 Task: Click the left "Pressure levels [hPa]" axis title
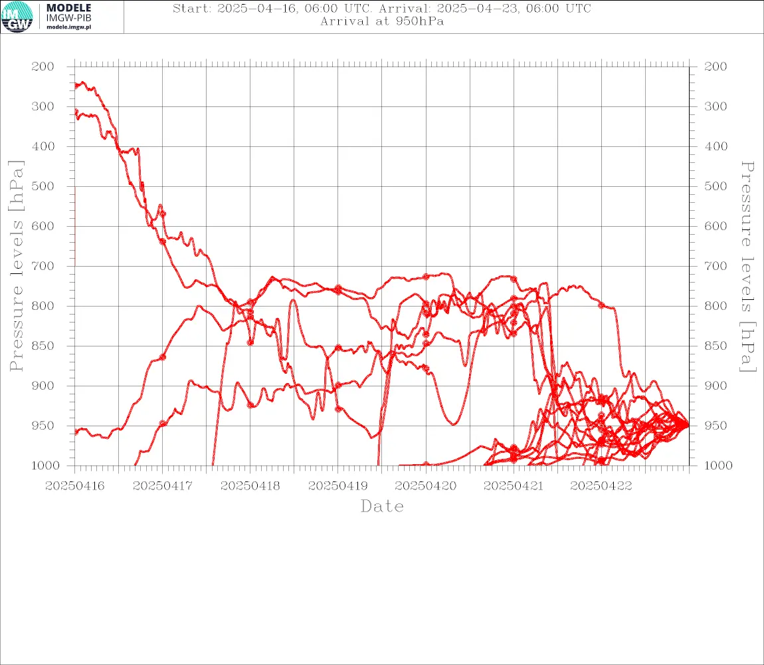(16, 266)
